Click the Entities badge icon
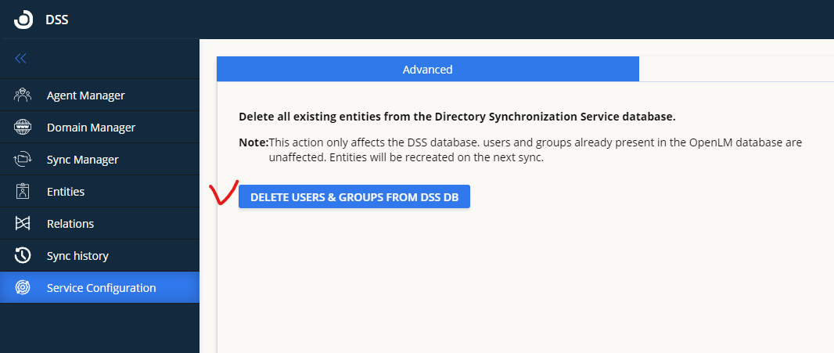The image size is (834, 353). [x=22, y=192]
